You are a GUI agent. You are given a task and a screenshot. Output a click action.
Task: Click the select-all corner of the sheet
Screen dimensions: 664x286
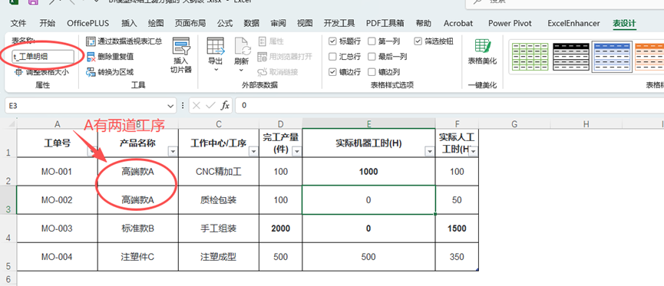[8, 123]
